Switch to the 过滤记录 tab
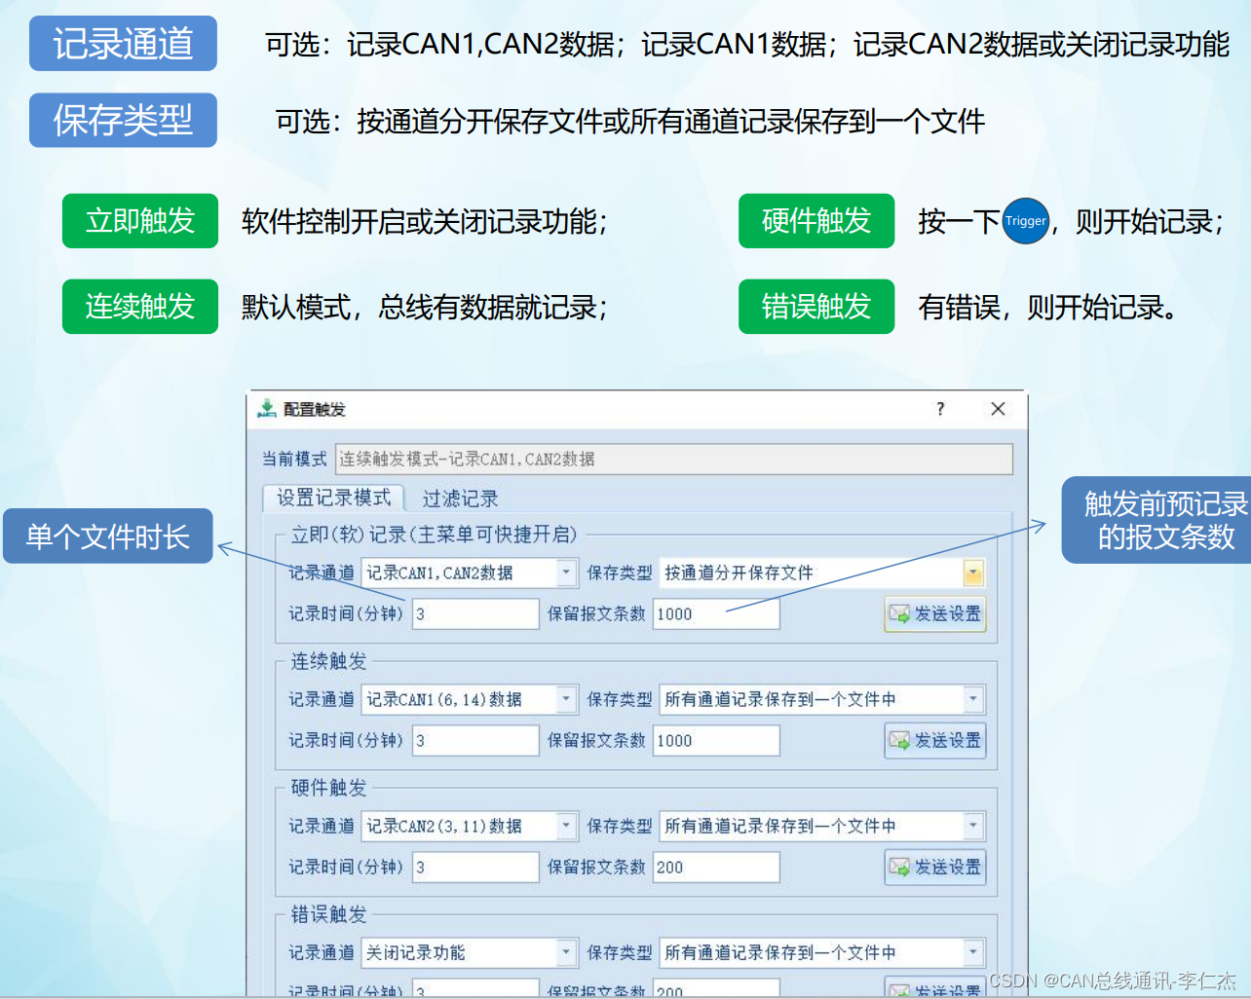 [459, 498]
